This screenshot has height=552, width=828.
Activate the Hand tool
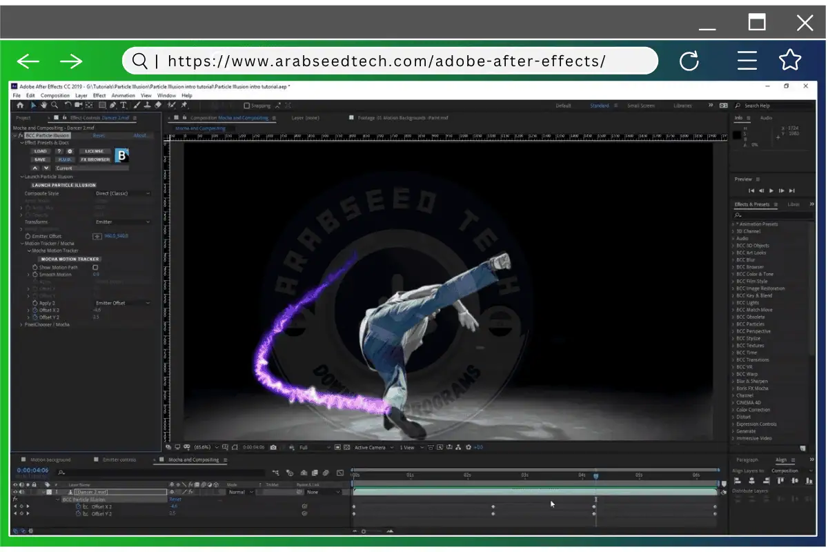click(44, 105)
